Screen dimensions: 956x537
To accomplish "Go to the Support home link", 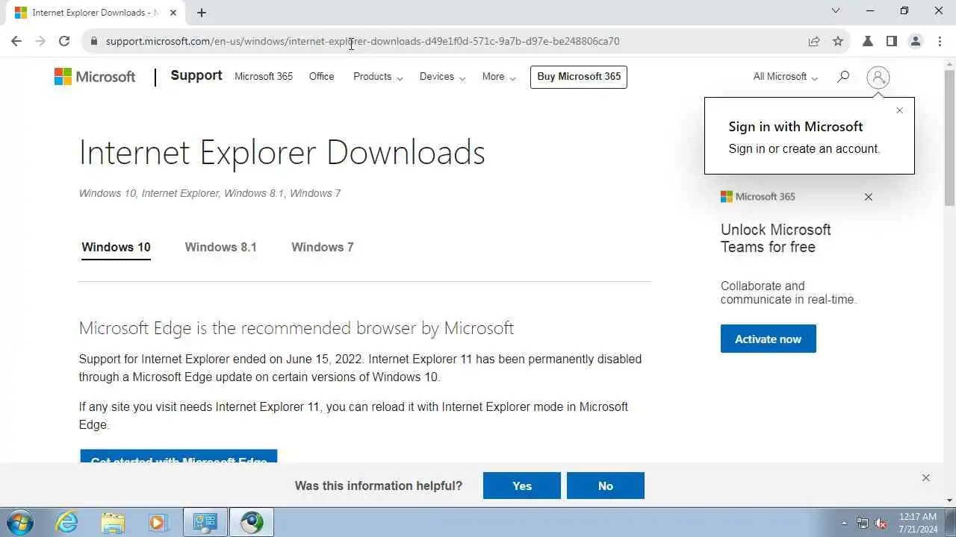I will click(196, 75).
